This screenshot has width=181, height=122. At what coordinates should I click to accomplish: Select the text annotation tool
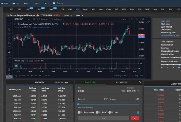(x=9, y=38)
